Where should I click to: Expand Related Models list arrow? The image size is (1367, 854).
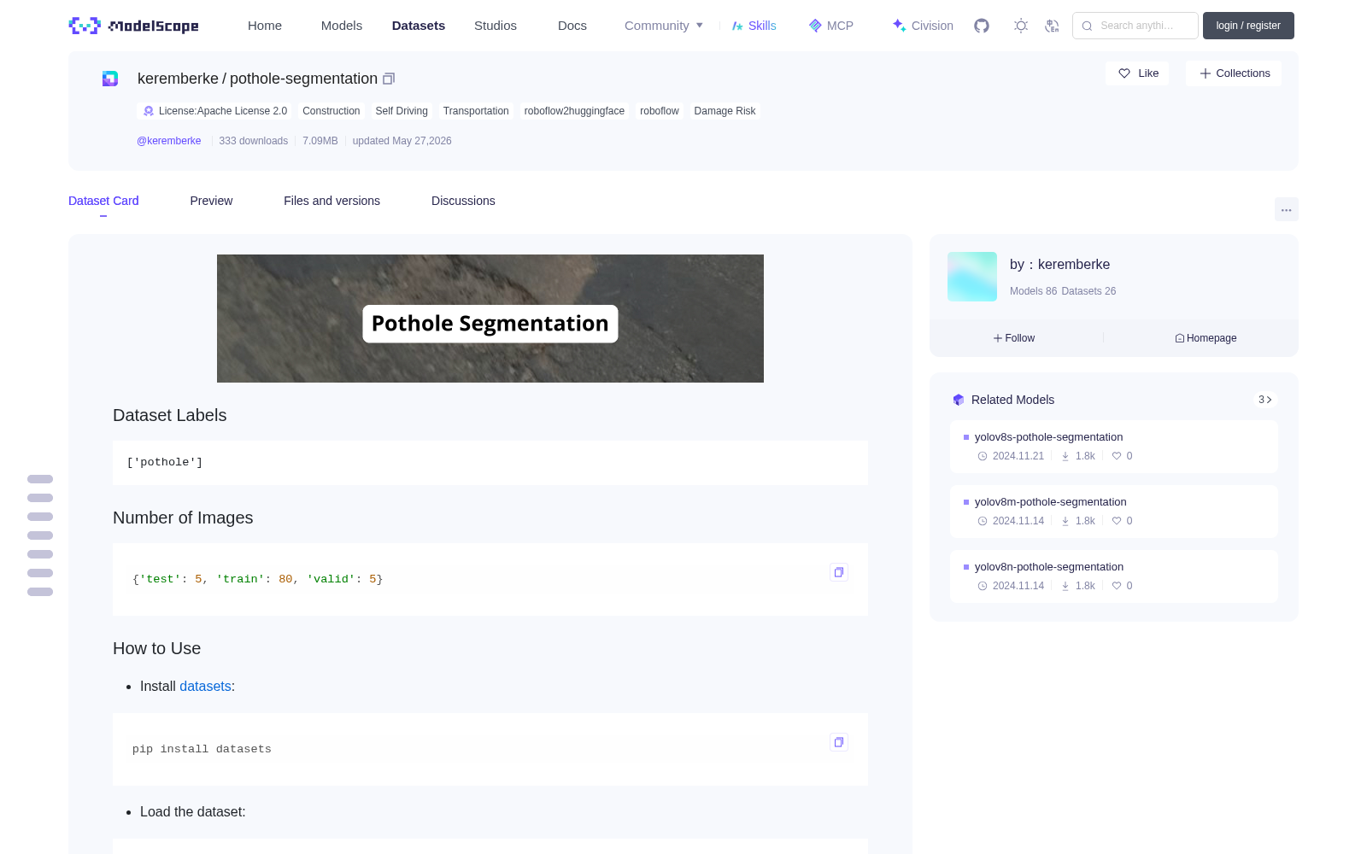click(x=1265, y=400)
